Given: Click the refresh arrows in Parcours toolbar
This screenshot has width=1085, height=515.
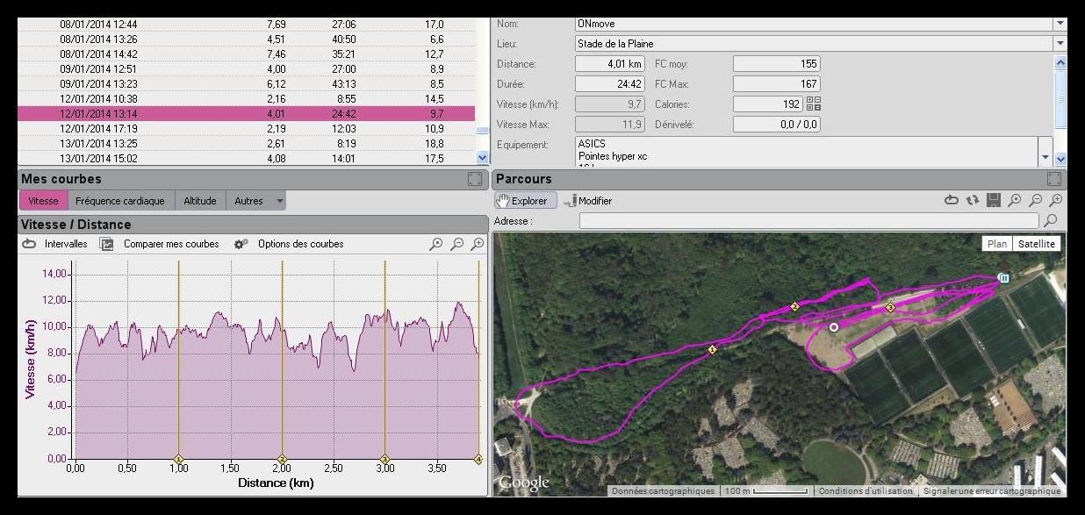Looking at the screenshot, I should (973, 201).
